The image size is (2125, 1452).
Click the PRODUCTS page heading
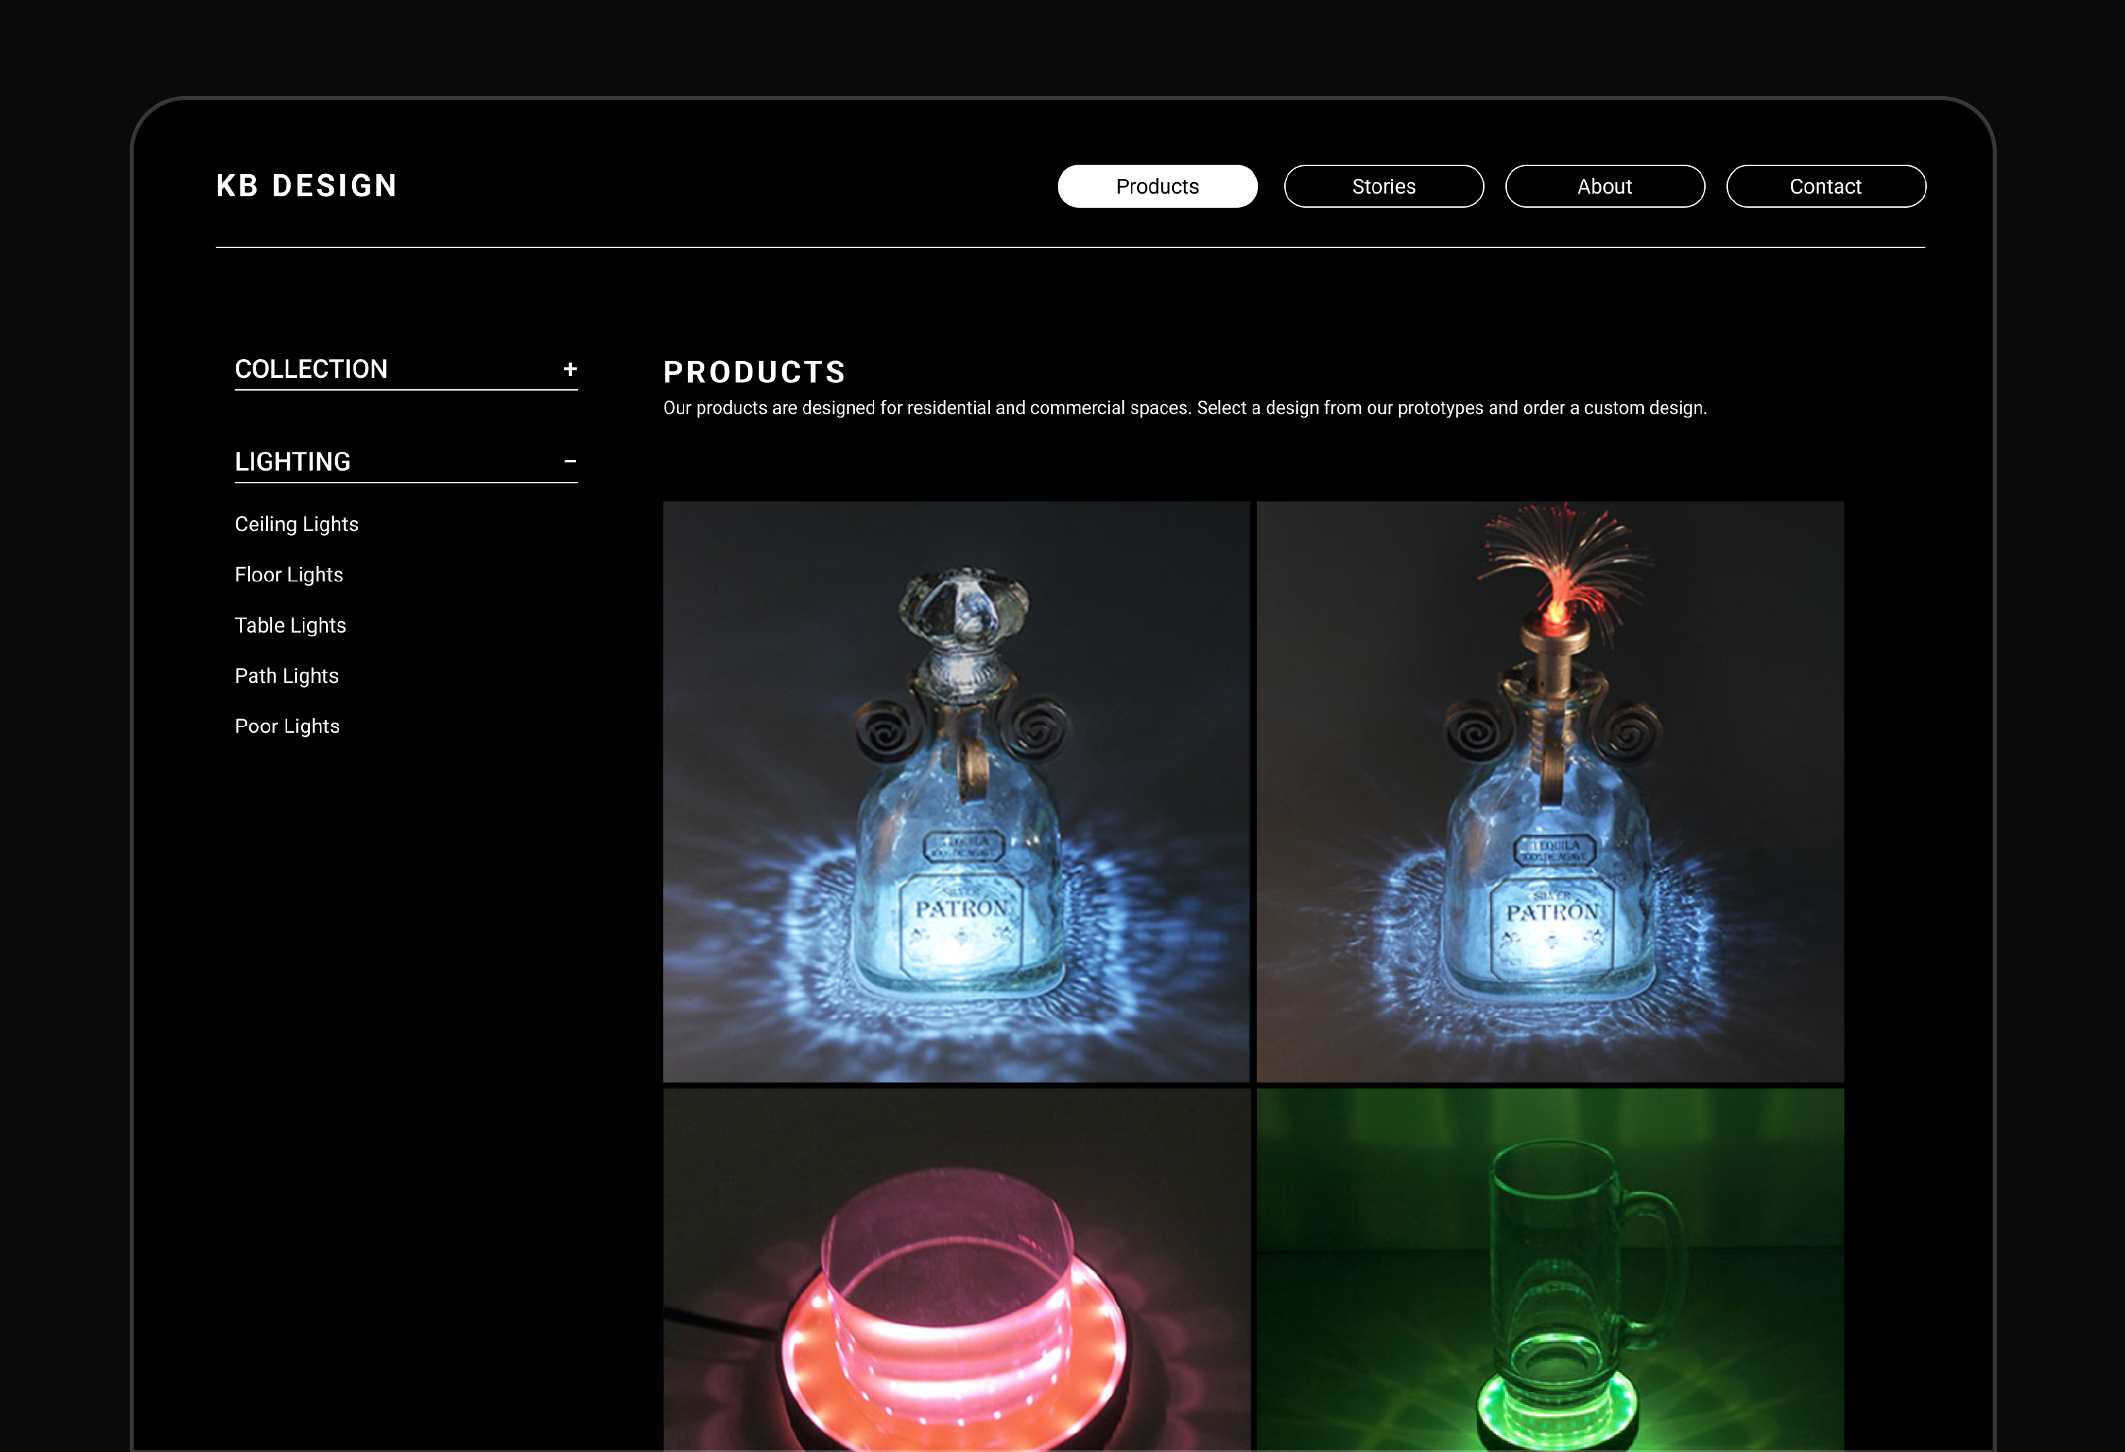[x=754, y=372]
